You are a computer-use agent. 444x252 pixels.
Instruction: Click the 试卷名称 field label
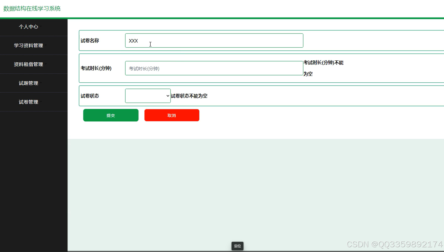[90, 41]
